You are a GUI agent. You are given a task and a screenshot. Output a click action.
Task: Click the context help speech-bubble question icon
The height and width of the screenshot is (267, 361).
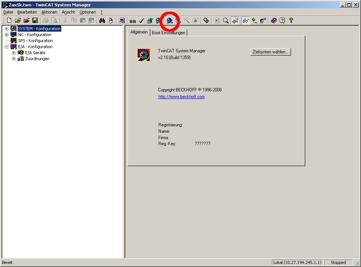click(x=282, y=20)
